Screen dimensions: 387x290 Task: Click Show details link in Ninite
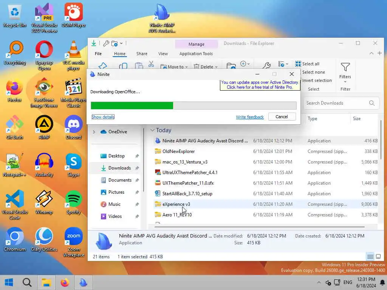click(x=103, y=117)
